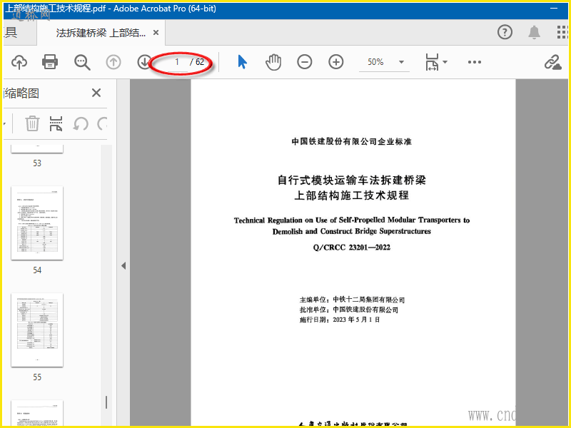571x428 pixels.
Task: Rotate page clockwise
Action: pyautogui.click(x=102, y=123)
